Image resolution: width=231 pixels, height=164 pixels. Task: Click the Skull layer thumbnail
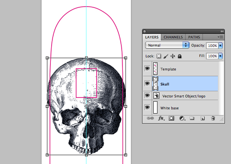click(x=155, y=84)
